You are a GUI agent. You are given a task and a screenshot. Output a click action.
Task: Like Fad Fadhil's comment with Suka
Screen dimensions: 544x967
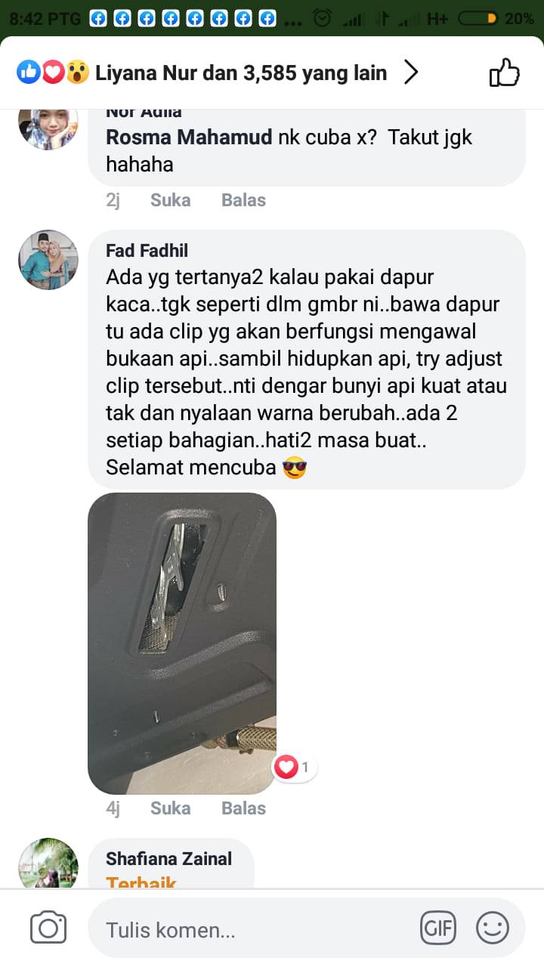click(170, 808)
